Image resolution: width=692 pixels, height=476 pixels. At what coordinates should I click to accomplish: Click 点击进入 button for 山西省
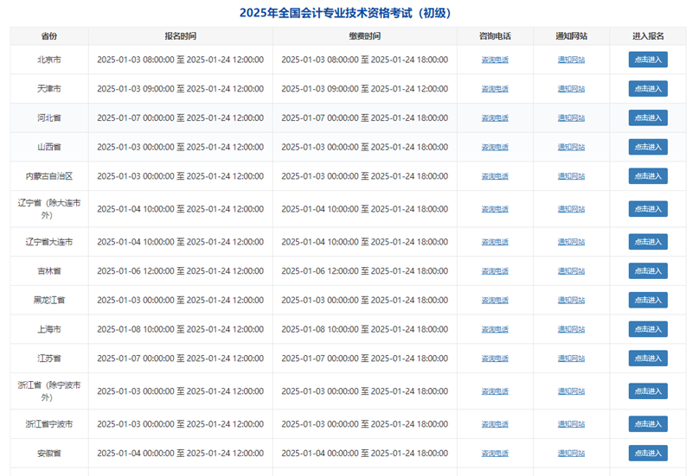pyautogui.click(x=647, y=147)
